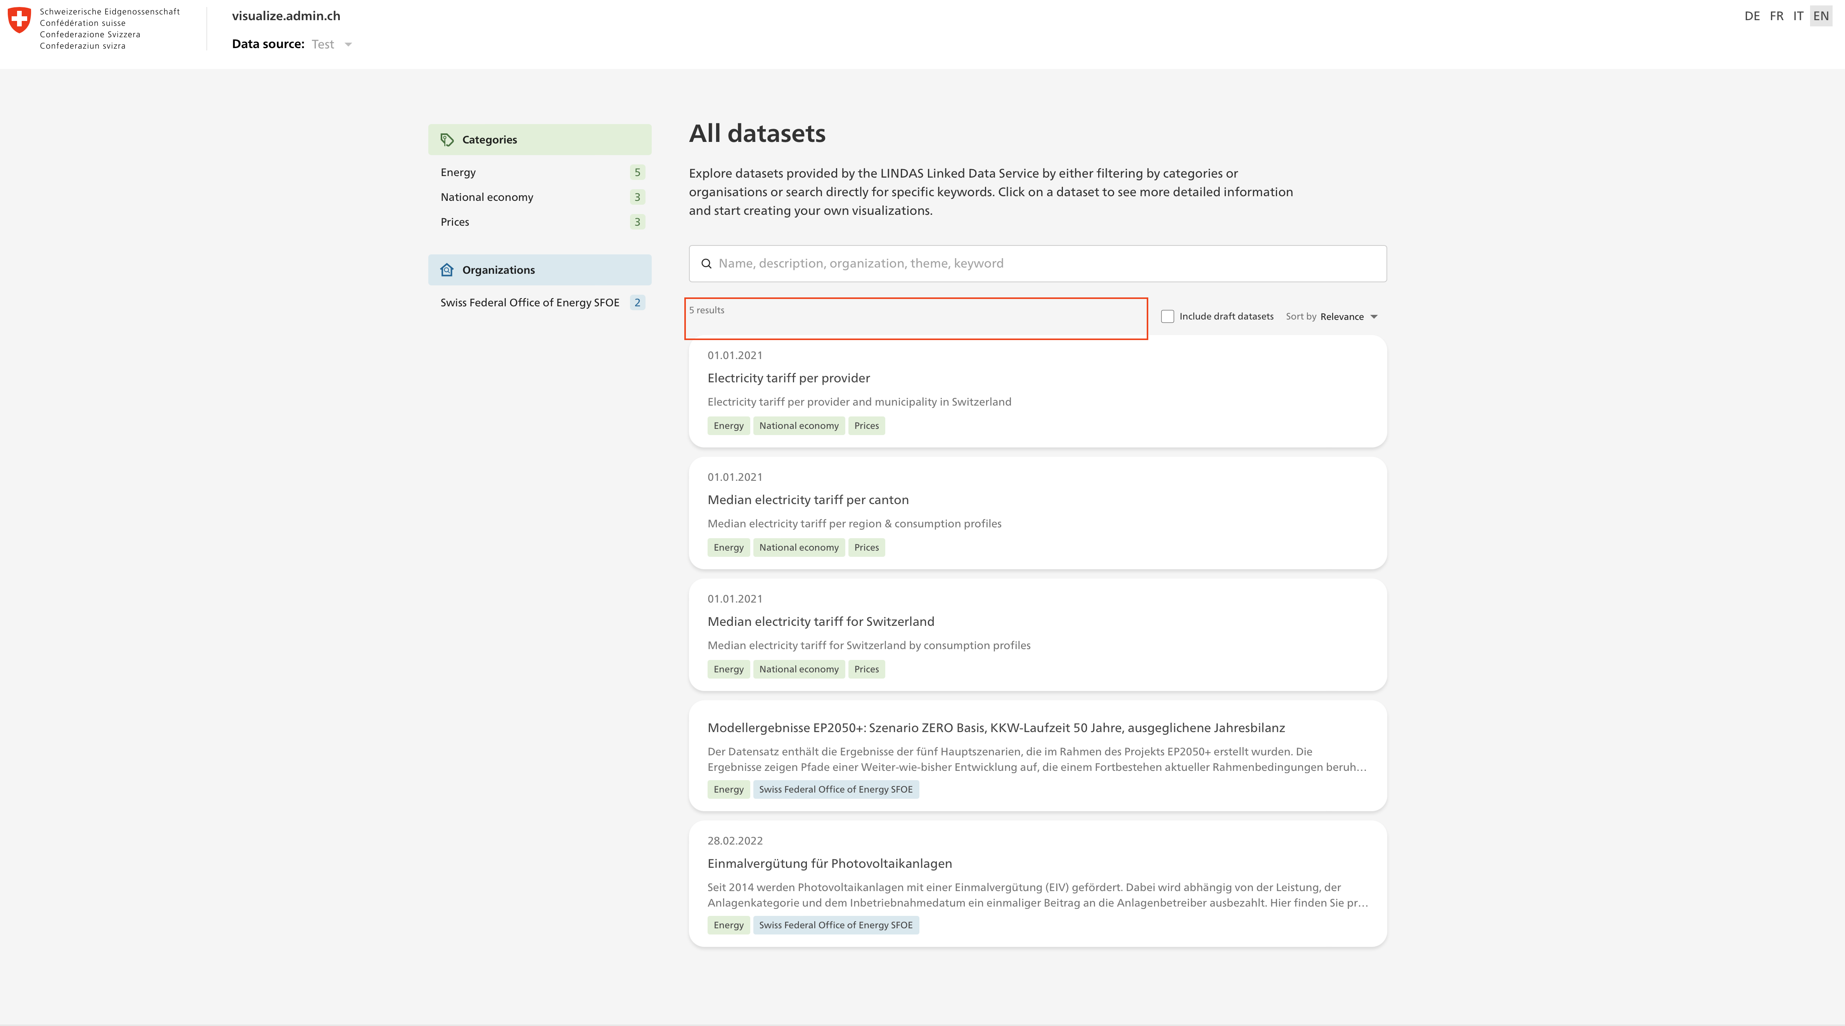Image resolution: width=1845 pixels, height=1026 pixels.
Task: Click the magnifying glass search icon
Action: pyautogui.click(x=707, y=263)
